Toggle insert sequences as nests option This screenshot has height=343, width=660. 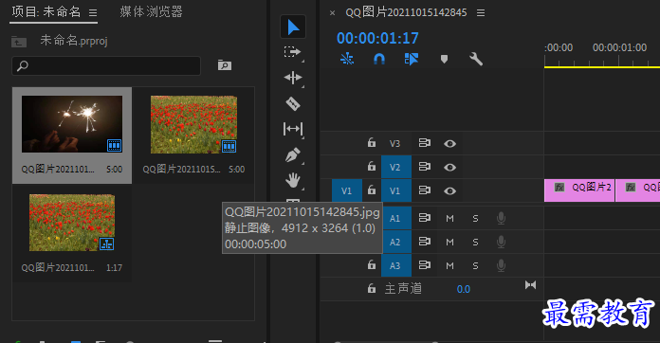pyautogui.click(x=347, y=59)
